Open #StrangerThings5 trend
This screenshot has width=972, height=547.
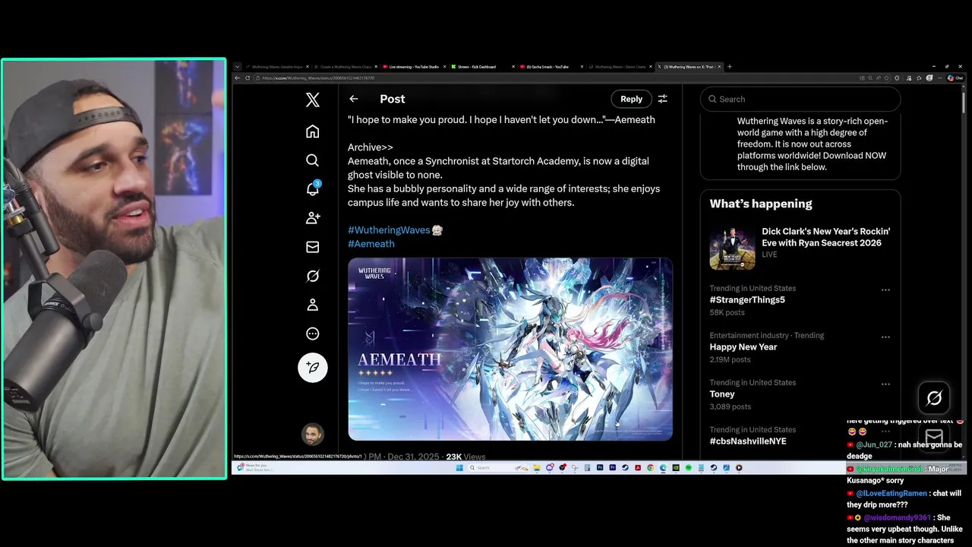click(747, 300)
